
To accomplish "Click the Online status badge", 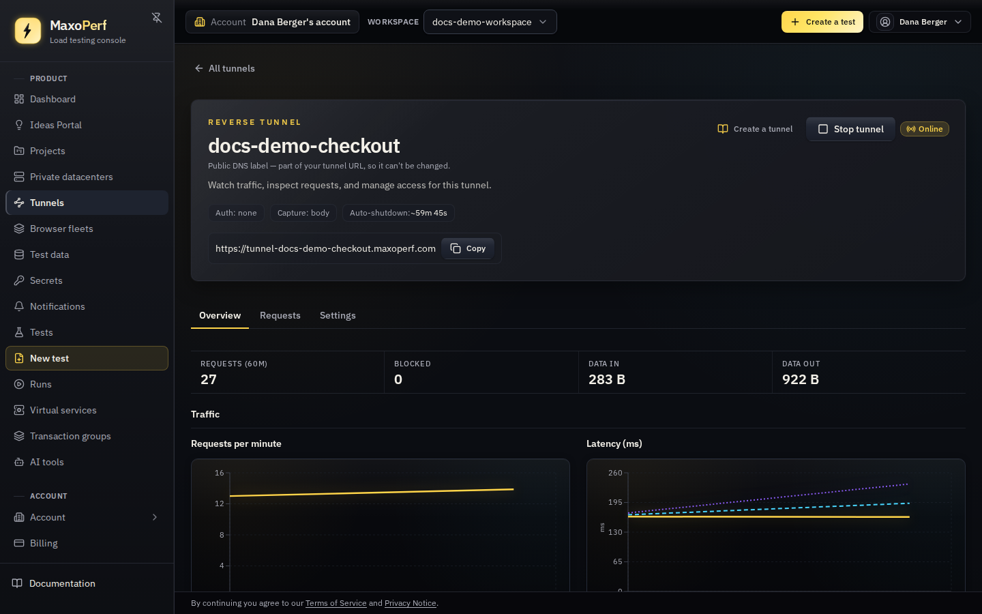I will 925,129.
